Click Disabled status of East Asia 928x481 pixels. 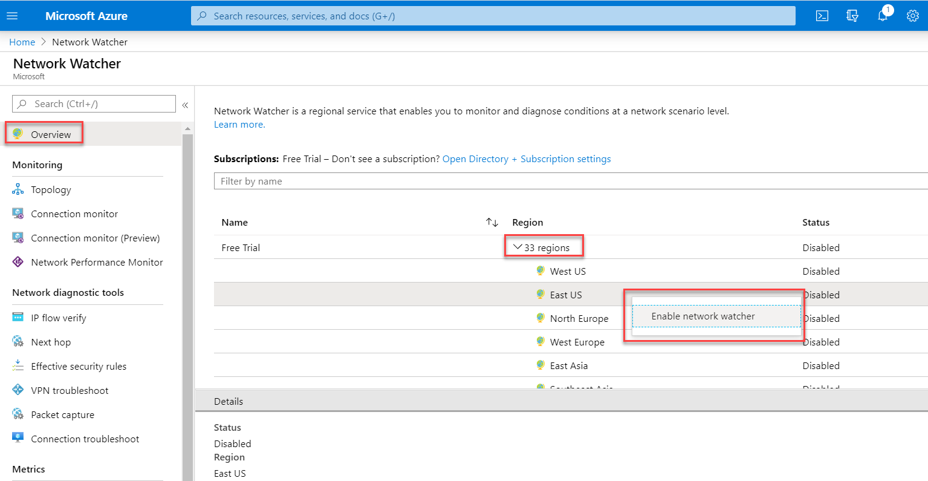[x=821, y=365]
